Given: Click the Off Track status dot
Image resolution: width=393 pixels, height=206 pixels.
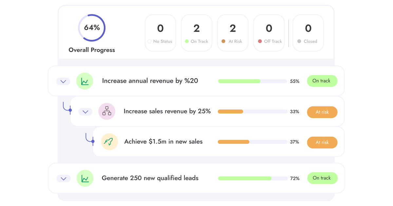Looking at the screenshot, I should point(260,42).
